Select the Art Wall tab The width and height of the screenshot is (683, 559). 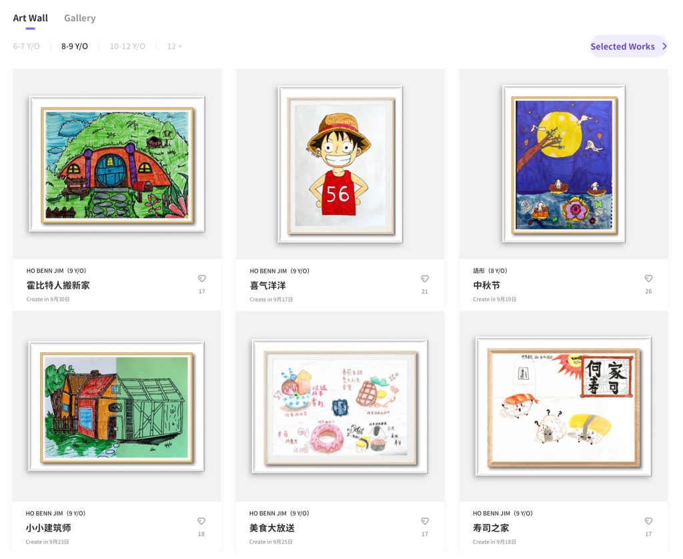click(31, 18)
